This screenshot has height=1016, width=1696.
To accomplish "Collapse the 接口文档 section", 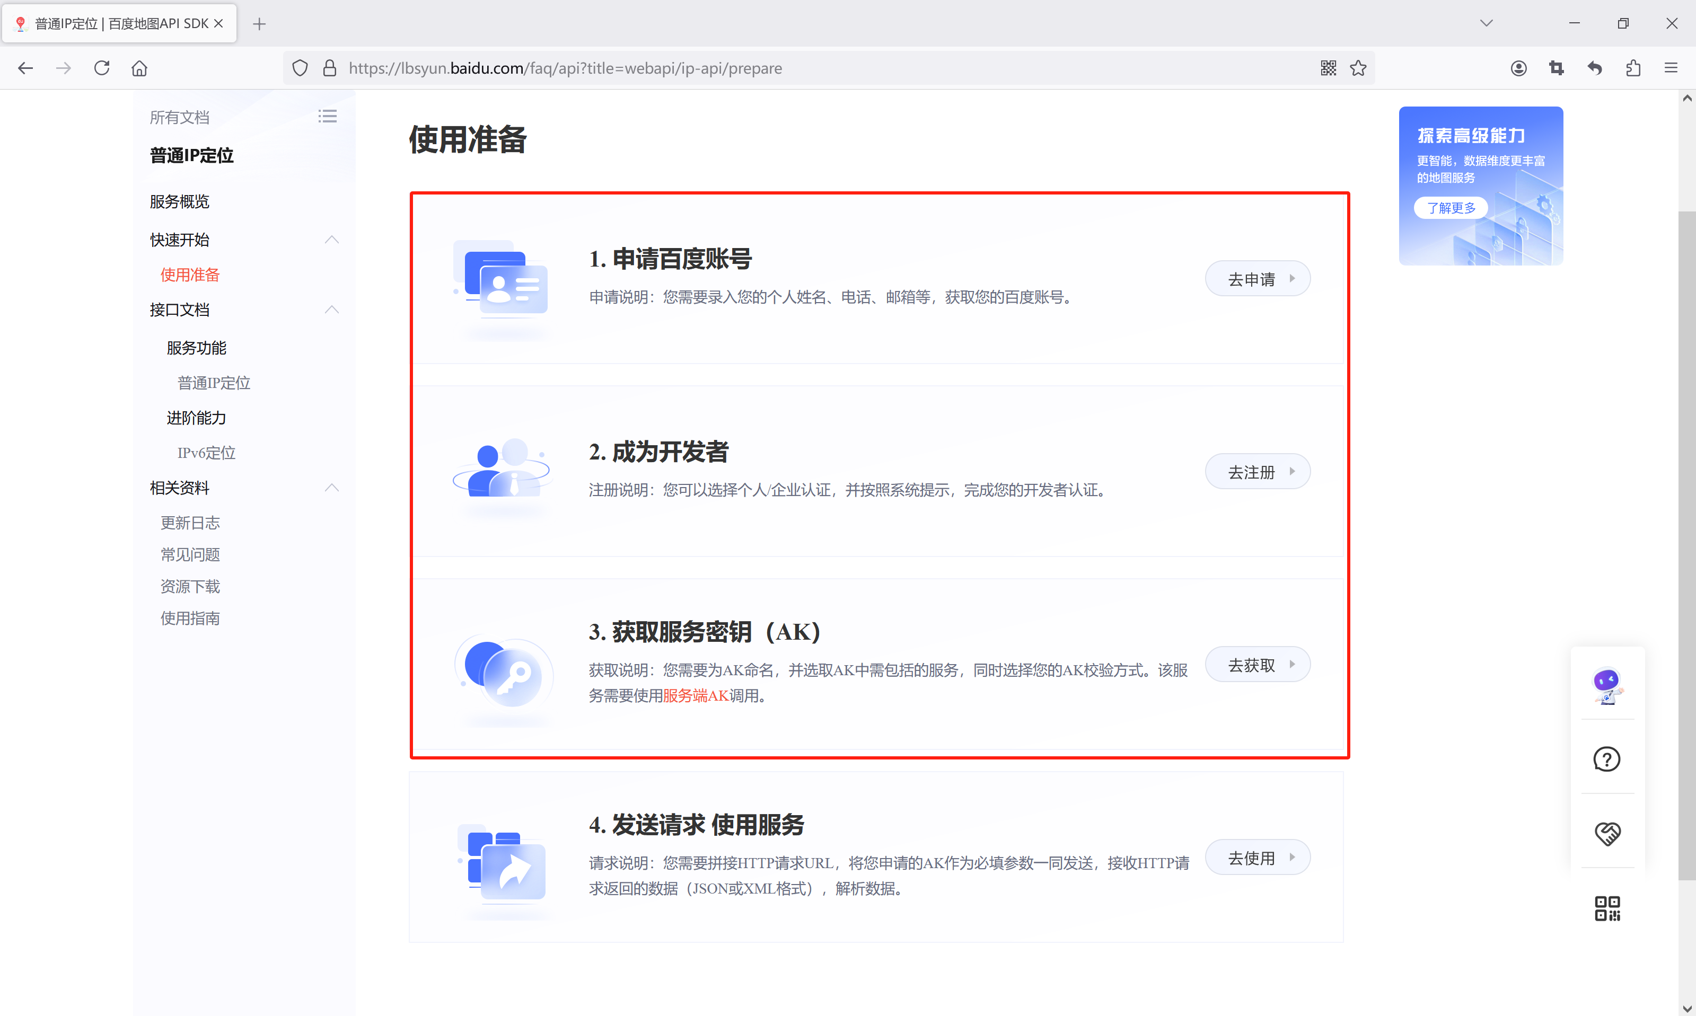I will [331, 310].
